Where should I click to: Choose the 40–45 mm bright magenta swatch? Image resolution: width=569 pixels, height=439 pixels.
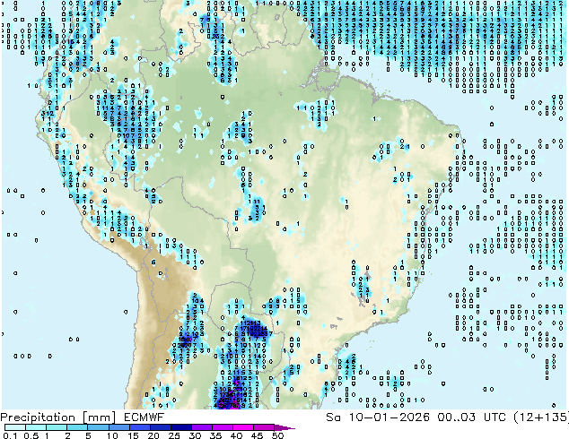tap(243, 427)
